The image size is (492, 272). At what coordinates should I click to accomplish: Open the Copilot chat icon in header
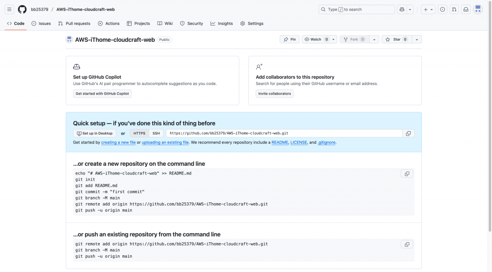pos(402,9)
